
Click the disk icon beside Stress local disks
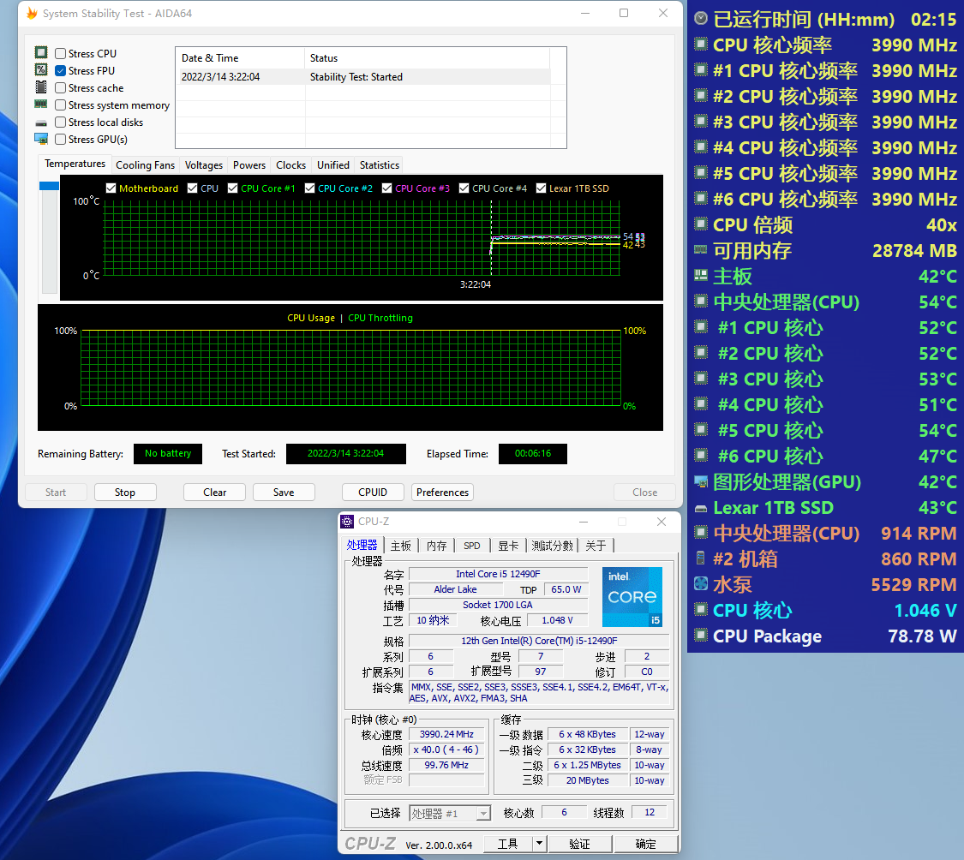pos(40,122)
